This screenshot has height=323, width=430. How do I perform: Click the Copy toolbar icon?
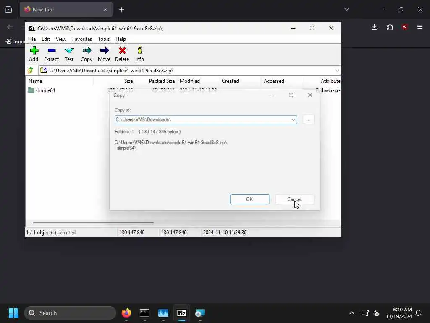click(x=87, y=50)
